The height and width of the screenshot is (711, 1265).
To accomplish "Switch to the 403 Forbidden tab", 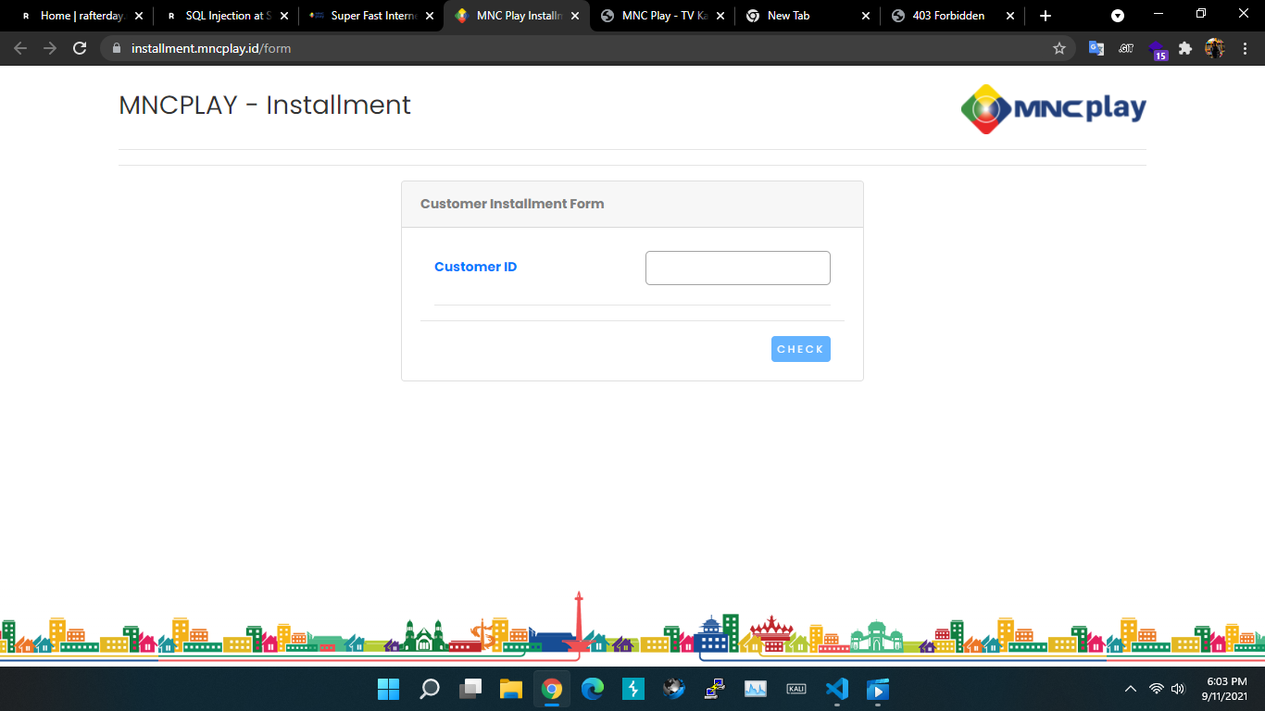I will click(x=947, y=16).
